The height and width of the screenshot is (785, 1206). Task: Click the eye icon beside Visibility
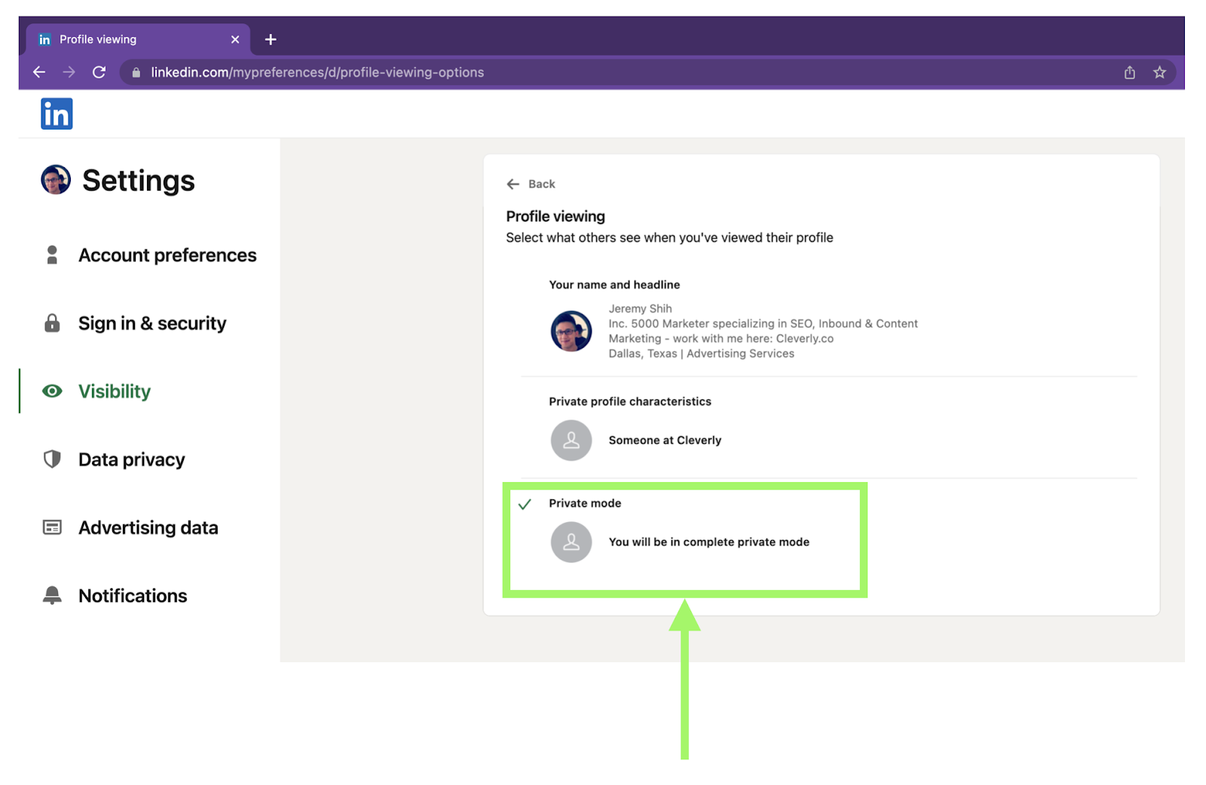(x=52, y=391)
